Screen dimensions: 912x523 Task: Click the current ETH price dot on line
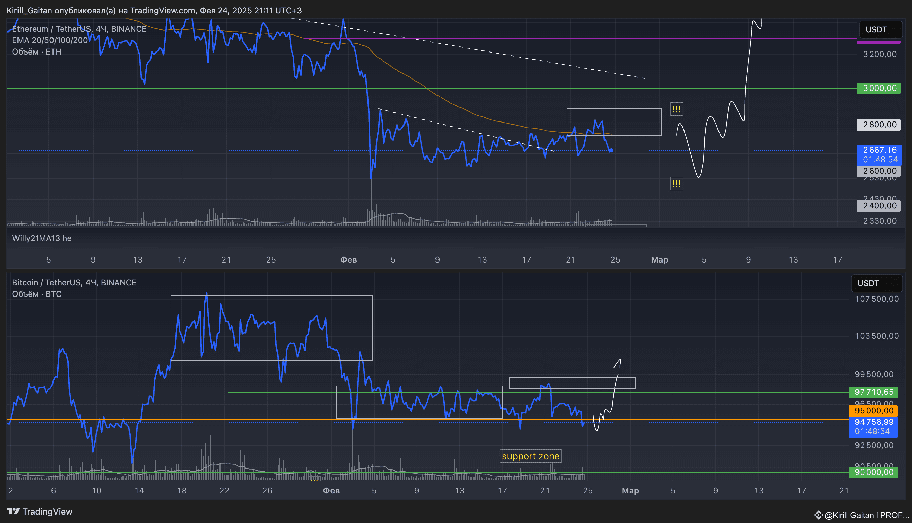pyautogui.click(x=611, y=150)
